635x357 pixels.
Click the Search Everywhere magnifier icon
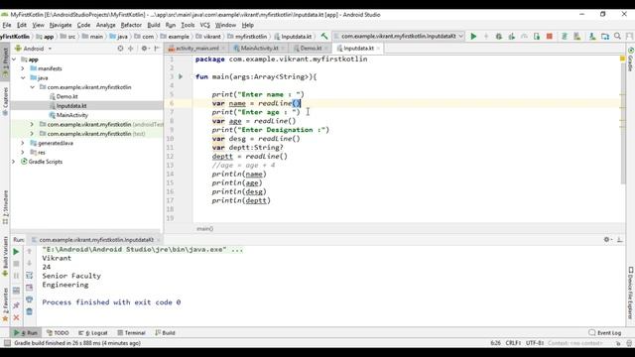617,37
